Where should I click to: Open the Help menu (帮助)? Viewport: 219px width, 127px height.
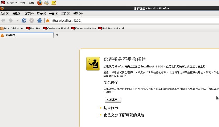(x=78, y=14)
